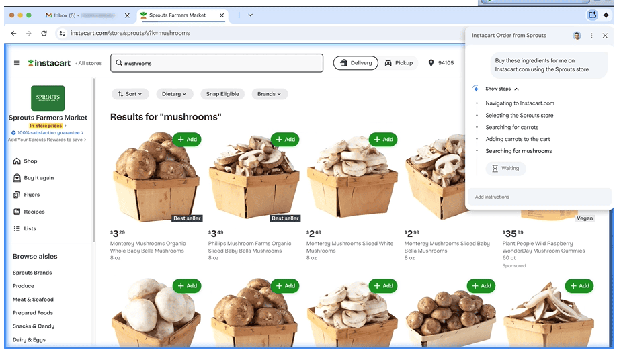Add Phillips Organic Sliced Baby Bella Mushrooms
Screen dimensions: 617x356
click(285, 140)
